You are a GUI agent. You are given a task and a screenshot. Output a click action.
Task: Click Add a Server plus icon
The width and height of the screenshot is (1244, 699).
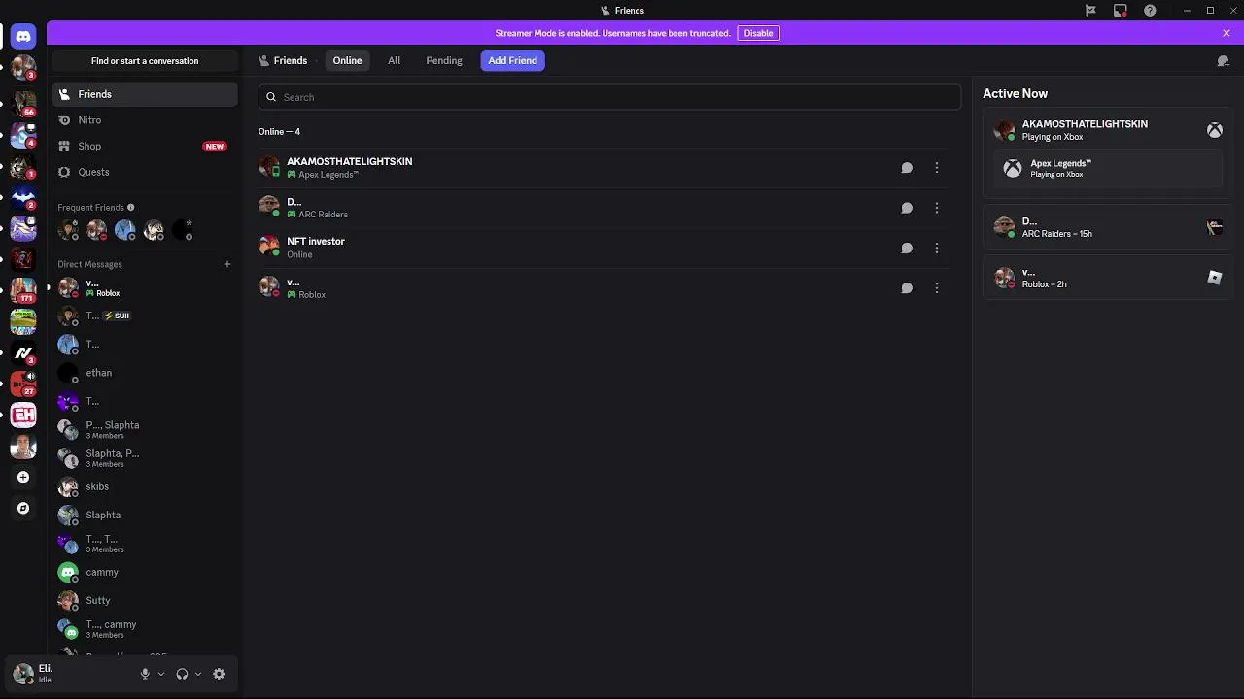(x=23, y=477)
